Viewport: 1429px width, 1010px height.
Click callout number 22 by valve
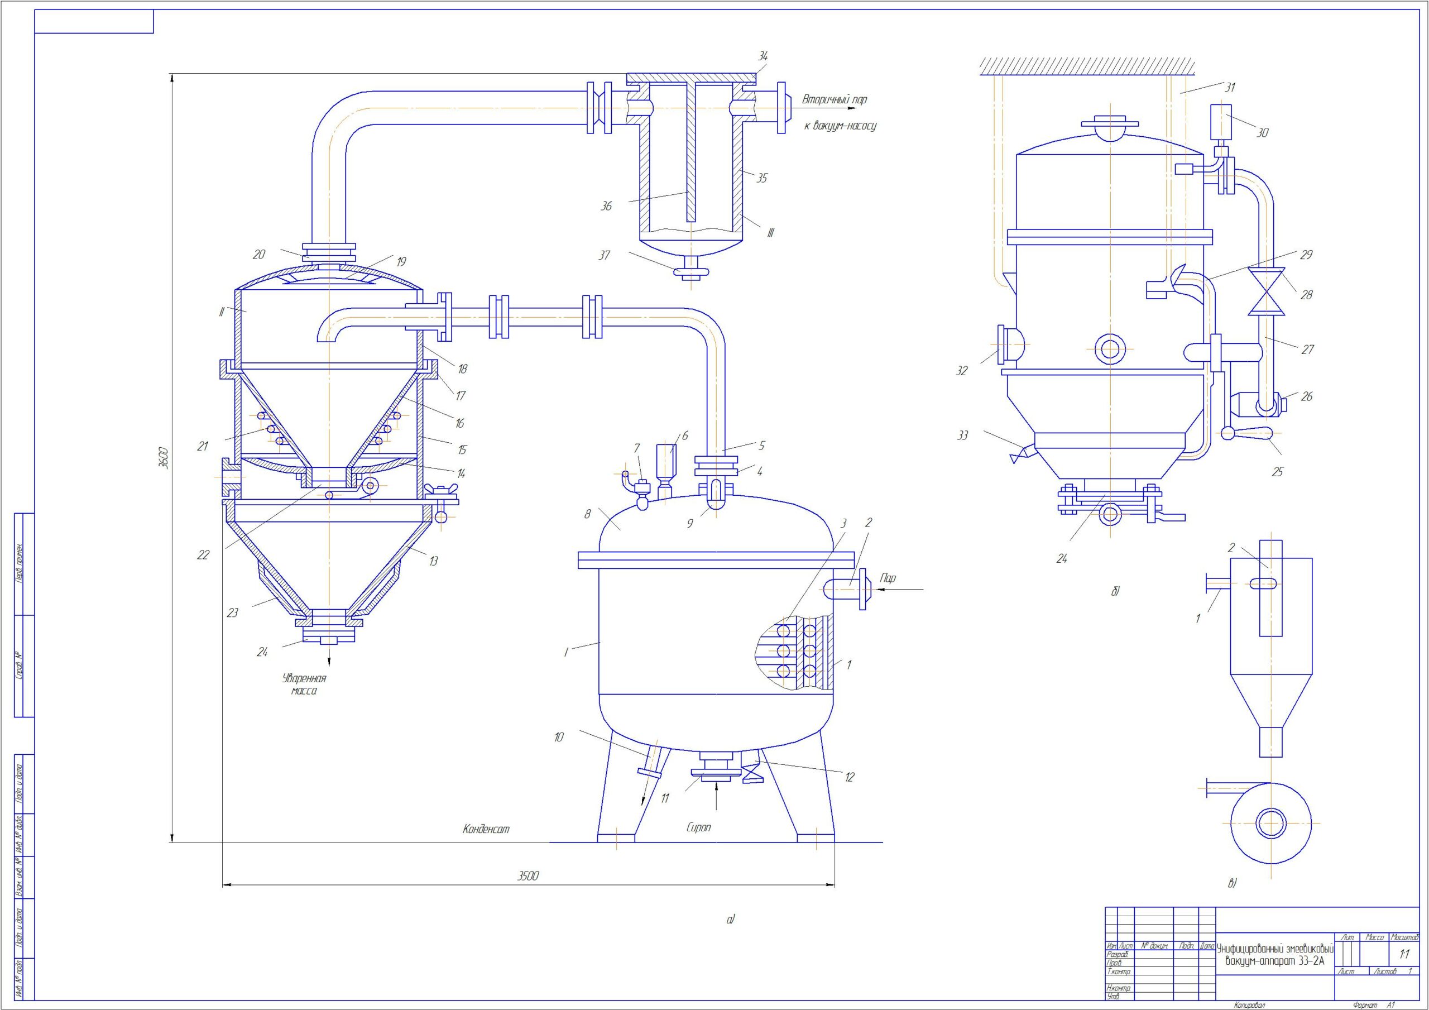(x=203, y=555)
